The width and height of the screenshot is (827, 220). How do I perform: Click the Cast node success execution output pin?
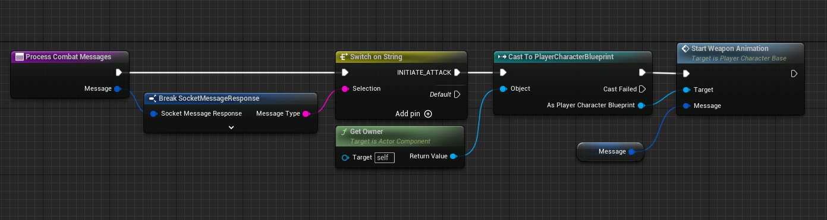(x=642, y=72)
